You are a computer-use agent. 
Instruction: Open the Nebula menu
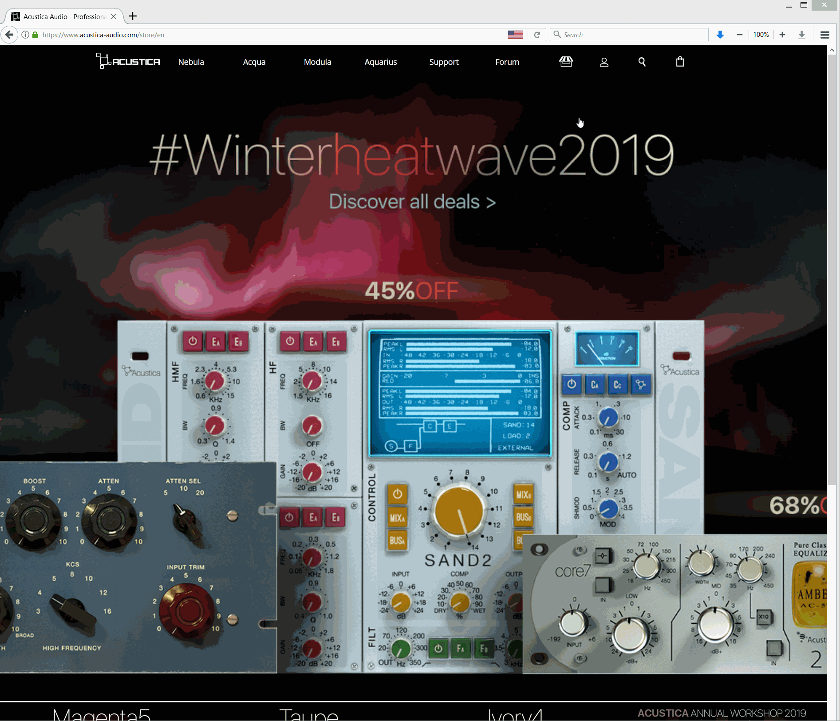pos(191,62)
